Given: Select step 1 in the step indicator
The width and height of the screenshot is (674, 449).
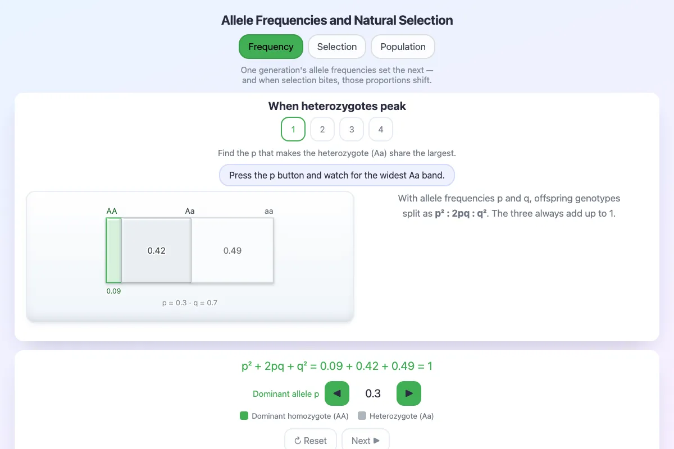Looking at the screenshot, I should pos(293,129).
